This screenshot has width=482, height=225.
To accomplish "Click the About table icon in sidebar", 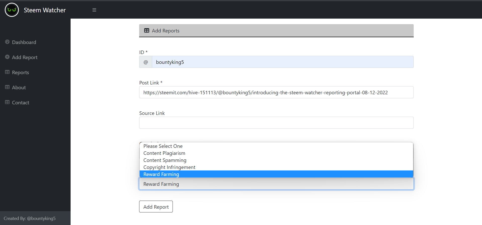I will [7, 87].
